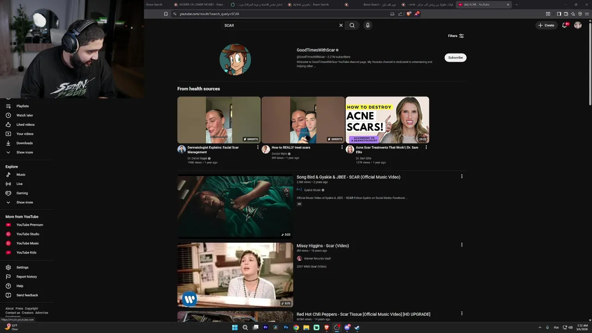Open Missy Higgins - Scar (Video) title

pyautogui.click(x=323, y=246)
